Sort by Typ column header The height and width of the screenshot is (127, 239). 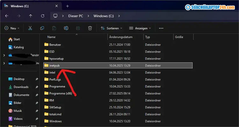click(x=148, y=37)
